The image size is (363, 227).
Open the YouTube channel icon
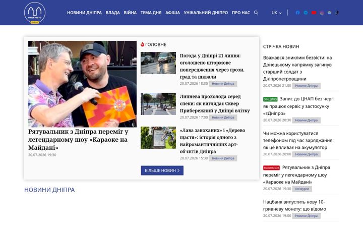coord(314,13)
